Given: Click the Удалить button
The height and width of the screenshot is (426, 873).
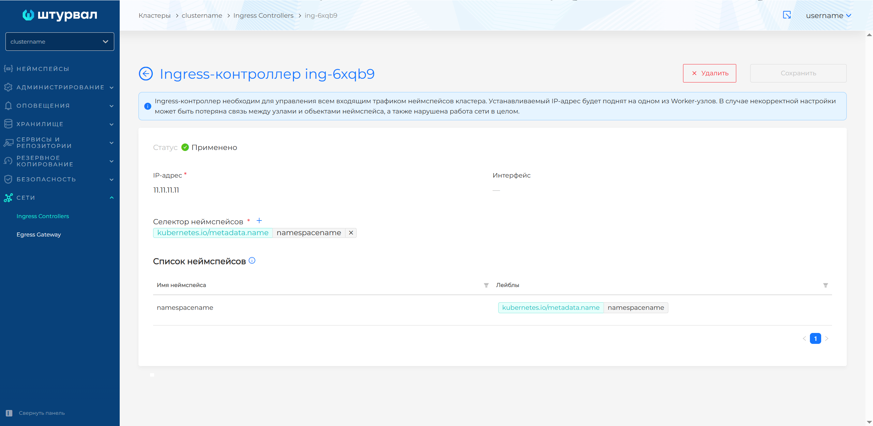Looking at the screenshot, I should (x=709, y=73).
